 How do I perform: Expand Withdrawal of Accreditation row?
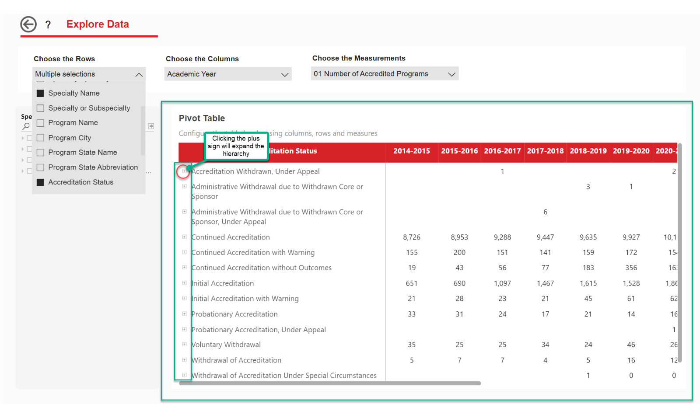184,360
